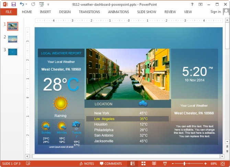Toggle Normal view button
The width and height of the screenshot is (230, 167).
133,164
